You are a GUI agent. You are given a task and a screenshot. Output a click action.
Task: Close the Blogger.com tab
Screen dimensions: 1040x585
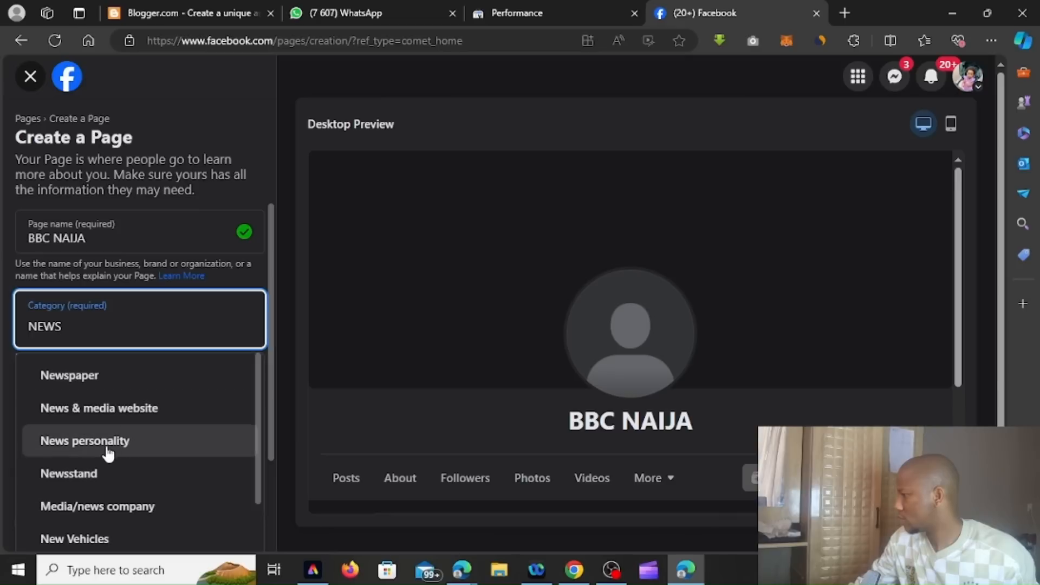click(x=270, y=14)
